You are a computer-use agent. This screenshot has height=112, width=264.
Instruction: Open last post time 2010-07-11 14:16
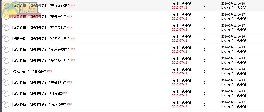(233, 36)
